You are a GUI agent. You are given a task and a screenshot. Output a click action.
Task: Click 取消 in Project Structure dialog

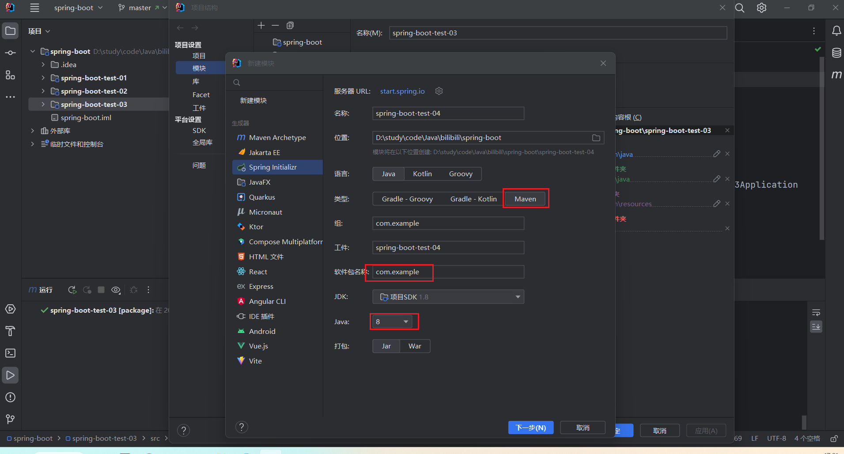[660, 431]
